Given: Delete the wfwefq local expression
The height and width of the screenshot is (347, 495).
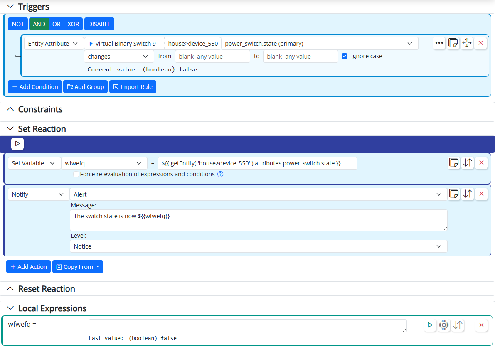Looking at the screenshot, I should [x=481, y=325].
